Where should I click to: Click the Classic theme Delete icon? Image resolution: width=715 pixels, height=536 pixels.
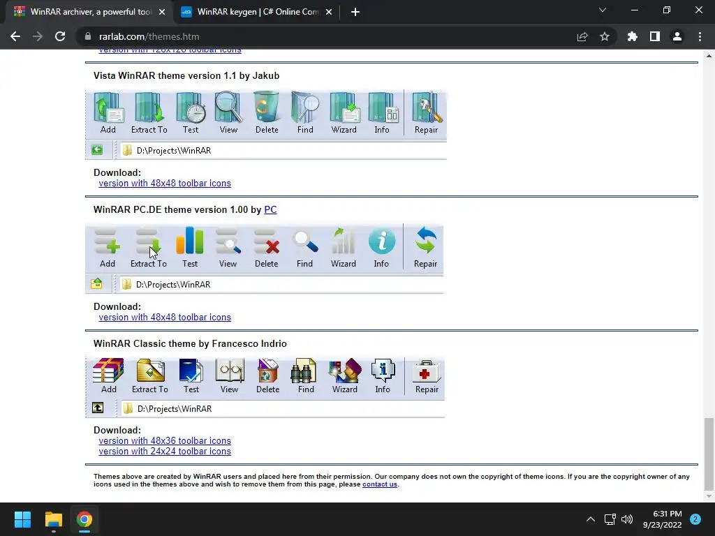pos(267,370)
